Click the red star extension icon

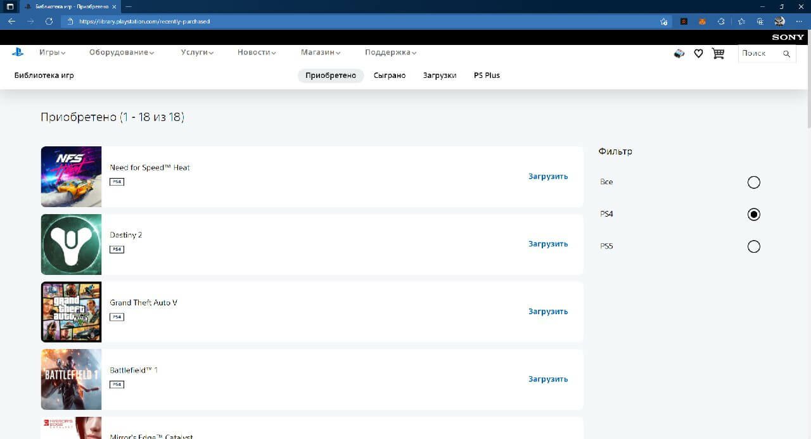[x=684, y=21]
